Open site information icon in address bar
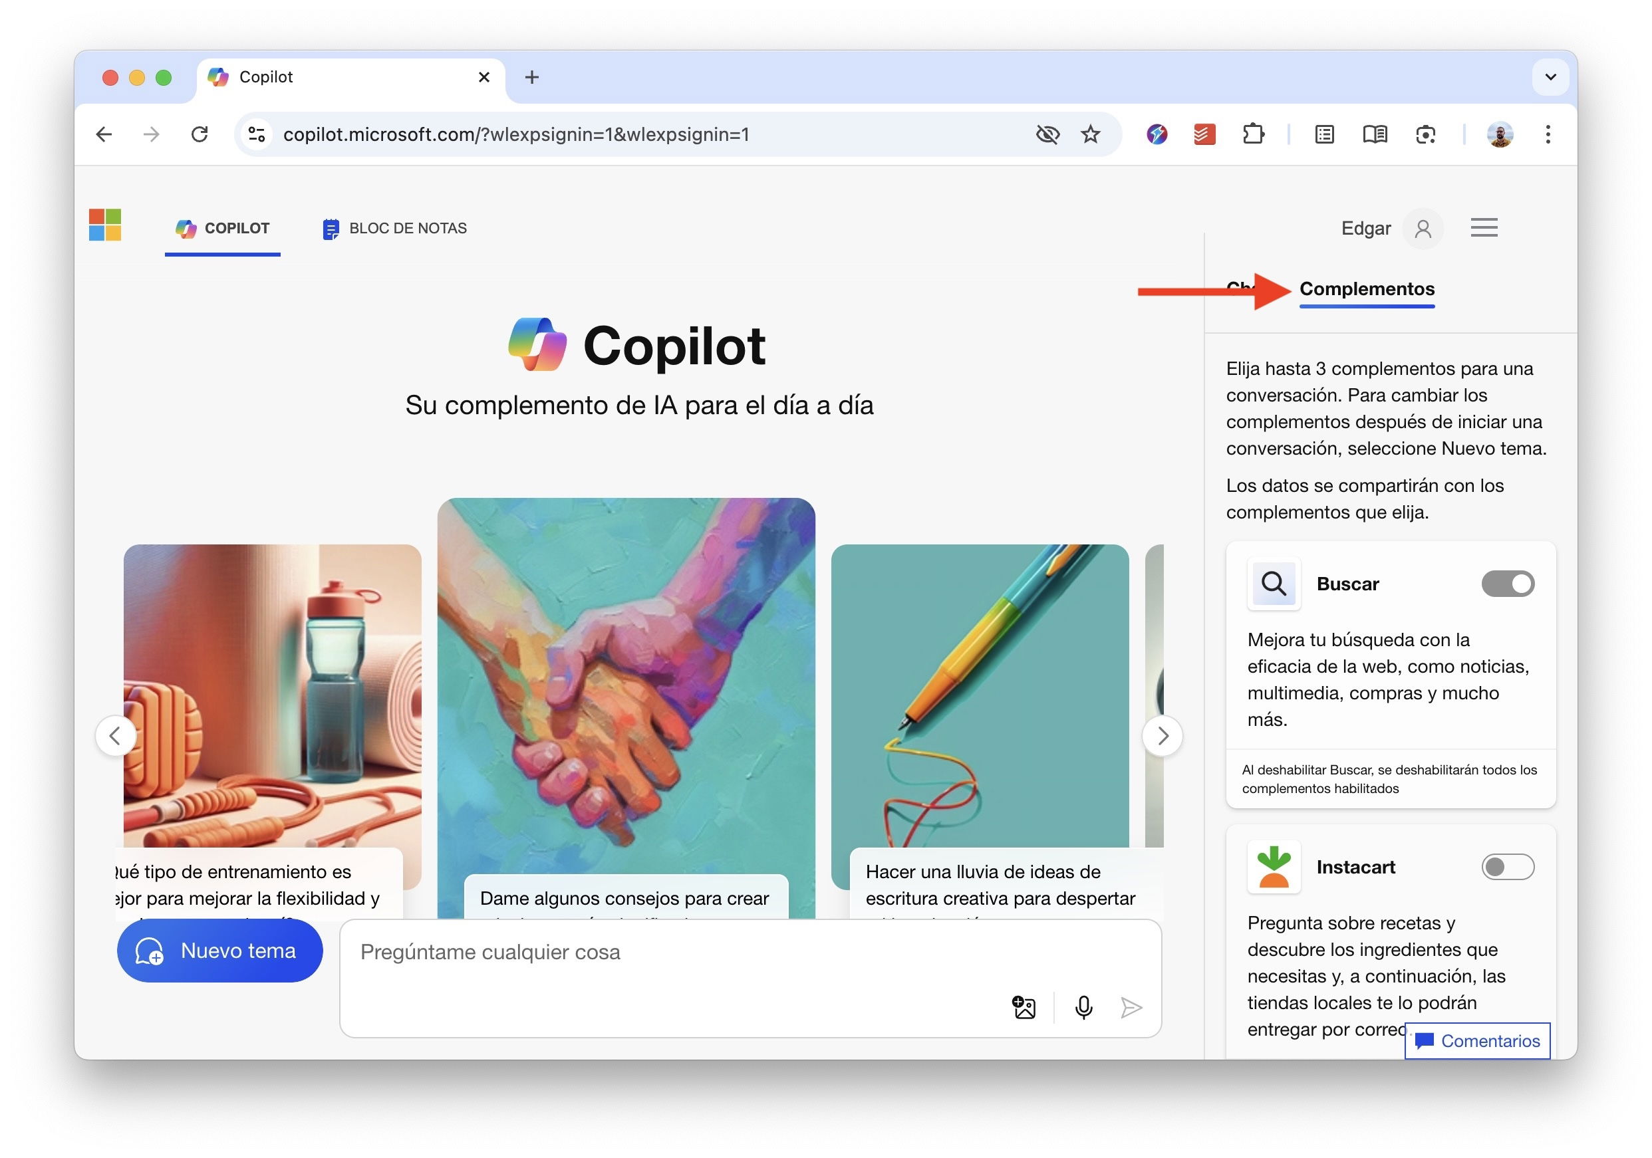Viewport: 1652px width, 1158px height. tap(257, 134)
